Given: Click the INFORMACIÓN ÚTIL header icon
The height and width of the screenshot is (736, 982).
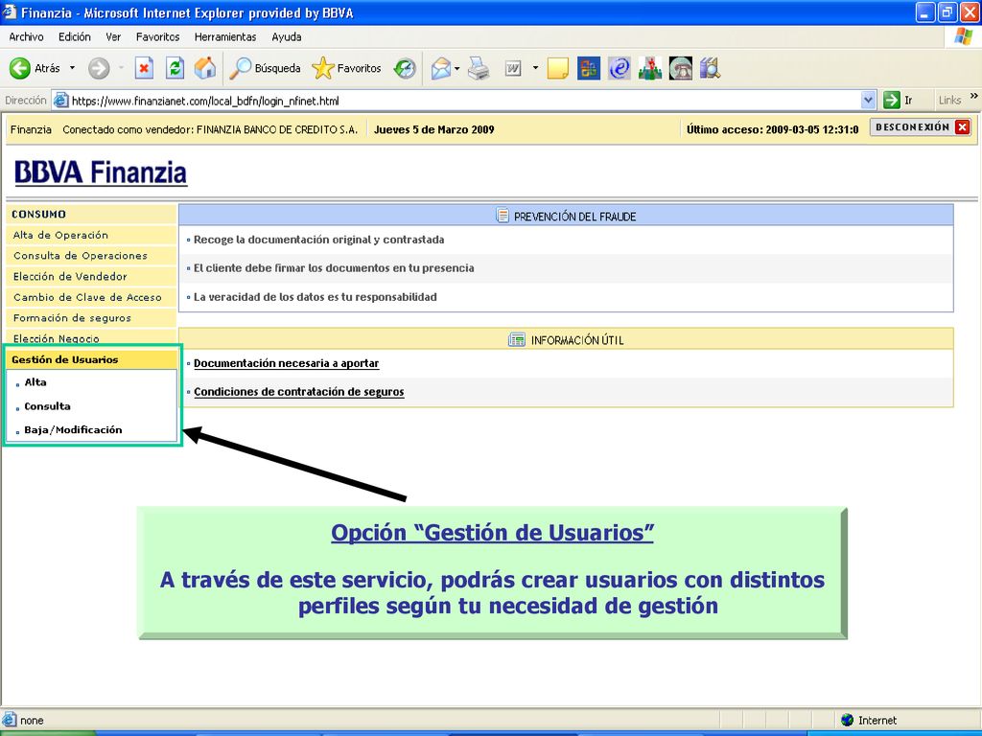Looking at the screenshot, I should pyautogui.click(x=517, y=340).
